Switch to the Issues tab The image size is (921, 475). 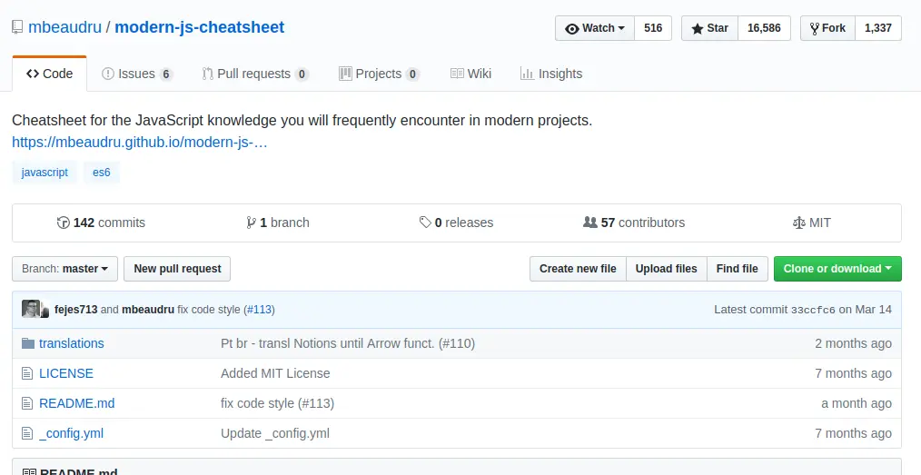(x=137, y=74)
